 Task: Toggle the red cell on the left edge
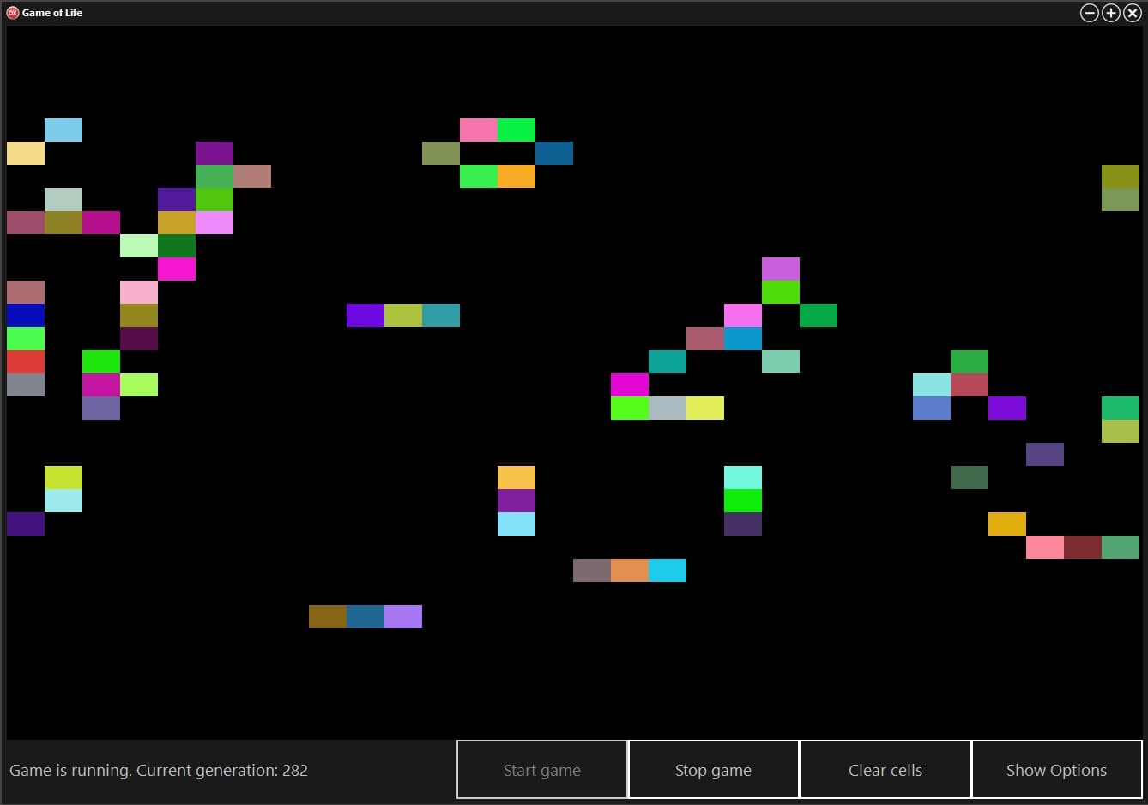pyautogui.click(x=26, y=361)
